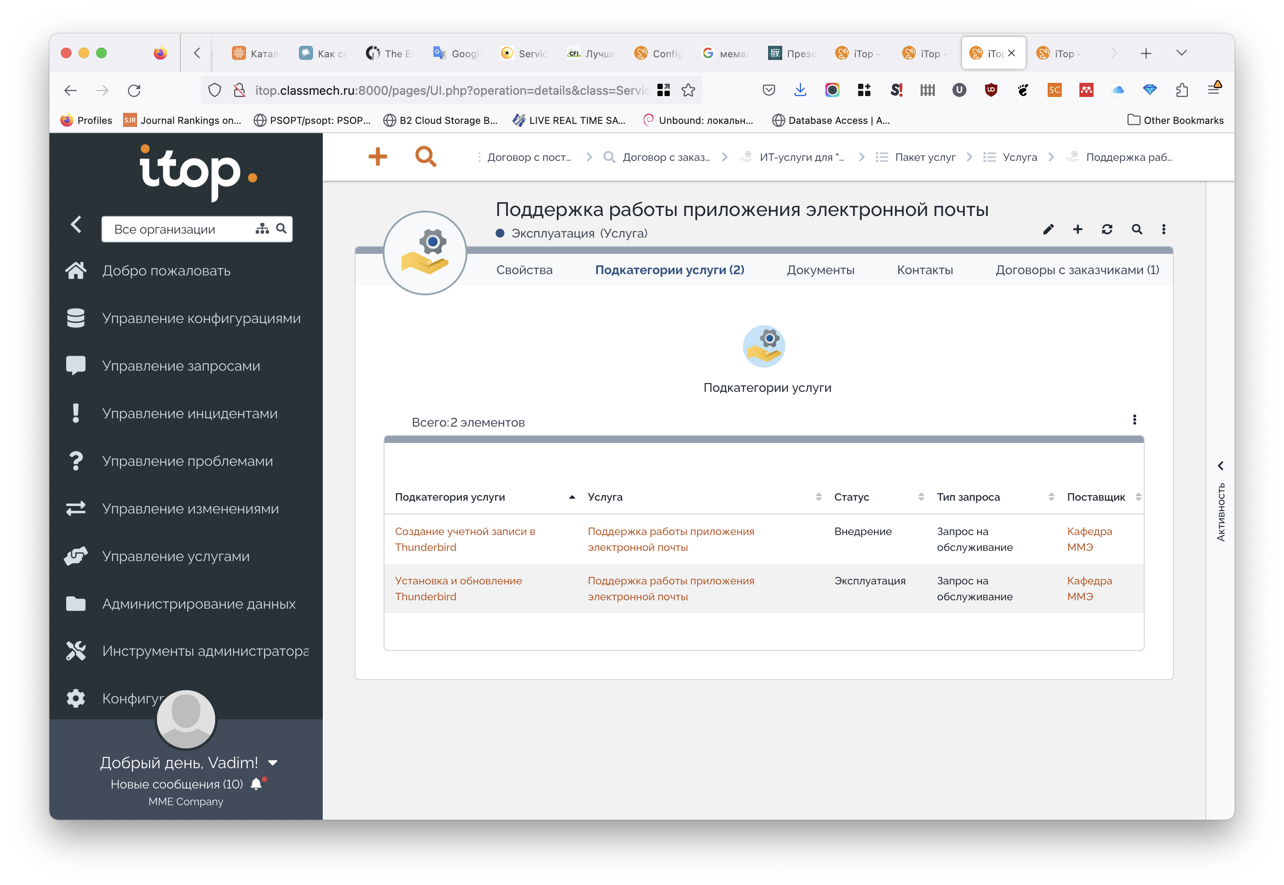Click the browser downloads arrow icon
1284x885 pixels.
point(800,90)
